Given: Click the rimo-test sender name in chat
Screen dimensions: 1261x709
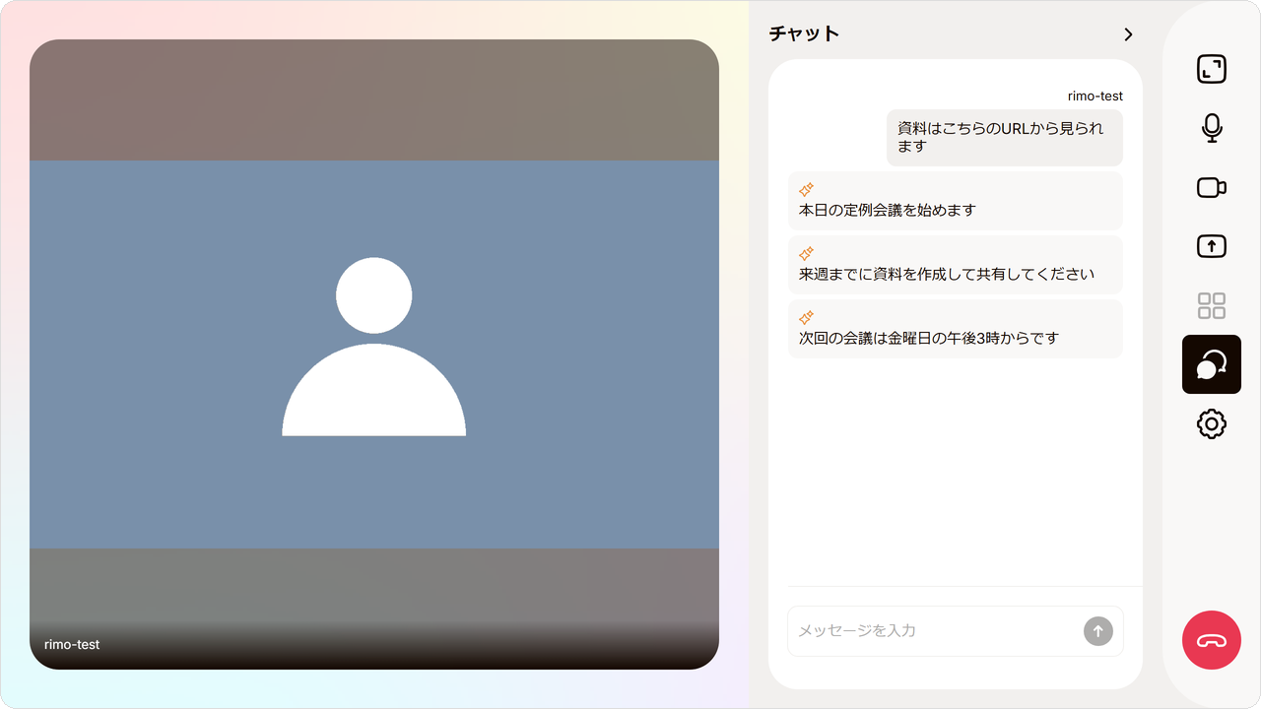Looking at the screenshot, I should coord(1095,97).
